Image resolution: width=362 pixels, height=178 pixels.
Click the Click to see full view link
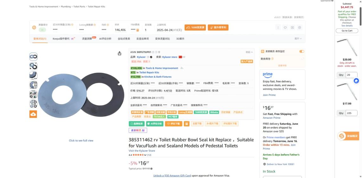point(81,140)
